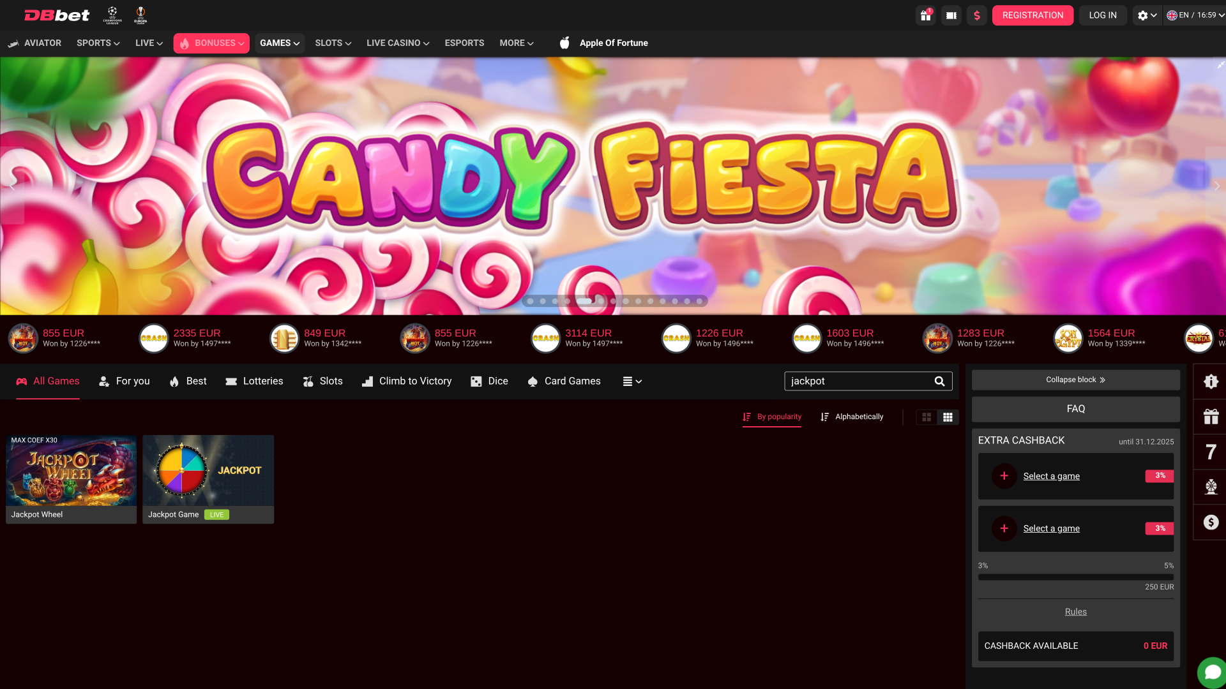The width and height of the screenshot is (1226, 689).
Task: Open the dollar payments icon in the header
Action: (976, 15)
